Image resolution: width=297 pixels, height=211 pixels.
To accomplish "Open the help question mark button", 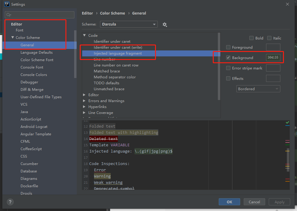I will pyautogui.click(x=10, y=202).
